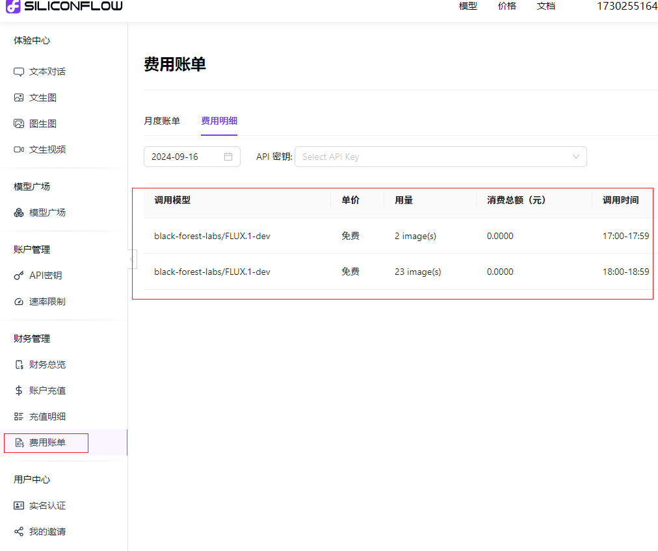
Task: Click the 调用时间 column header
Action: click(x=621, y=200)
